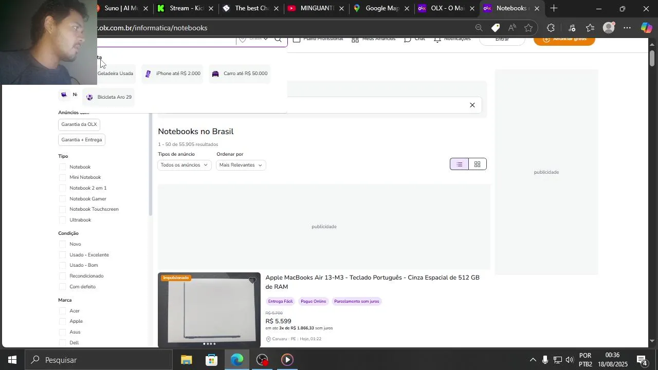Open Windows Start menu

point(12,360)
